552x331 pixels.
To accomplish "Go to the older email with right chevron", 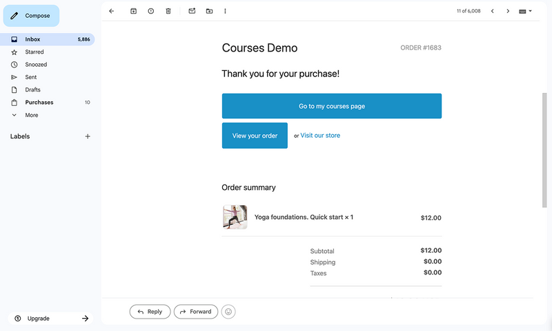I will click(508, 11).
